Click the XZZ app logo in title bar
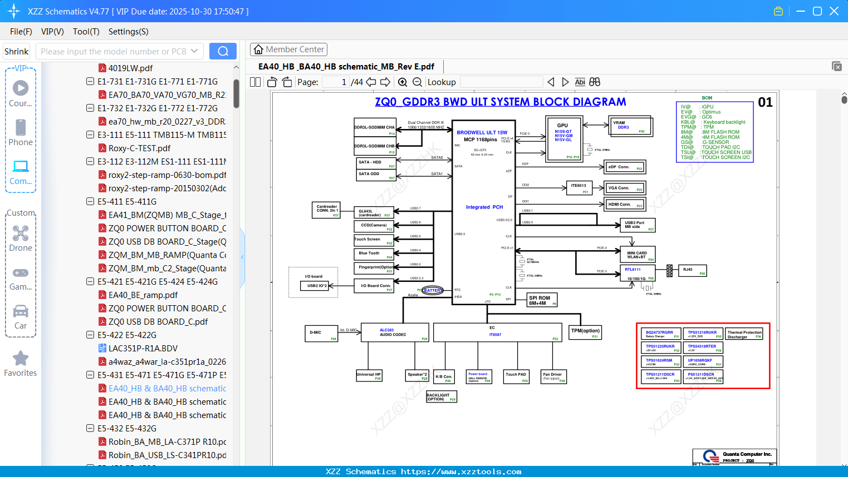Screen dimensions: 848x477 coord(14,11)
